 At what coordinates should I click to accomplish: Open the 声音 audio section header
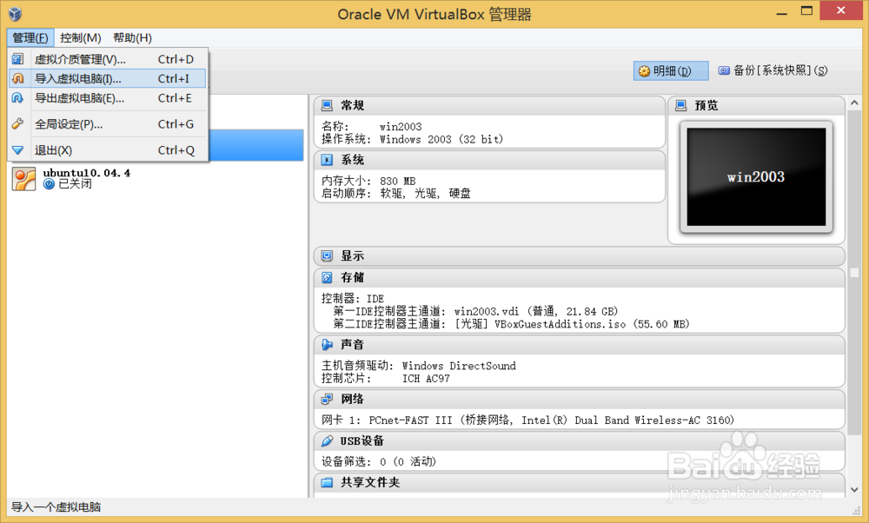pyautogui.click(x=579, y=345)
